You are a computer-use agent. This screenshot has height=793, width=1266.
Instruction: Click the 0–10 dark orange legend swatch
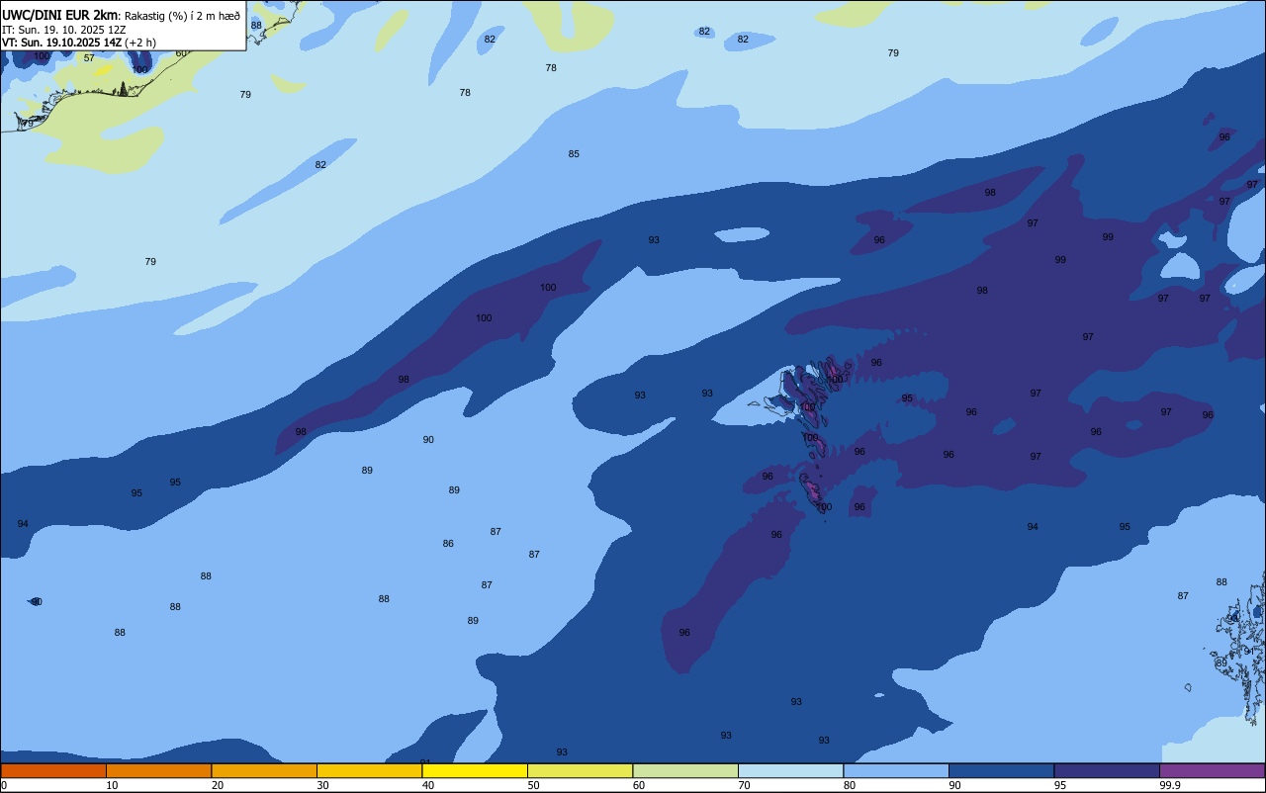(53, 770)
